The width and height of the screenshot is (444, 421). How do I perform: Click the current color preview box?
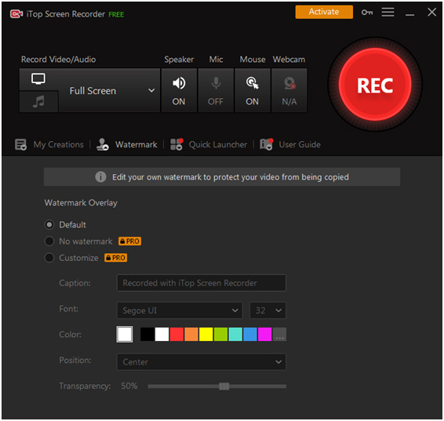(x=125, y=335)
